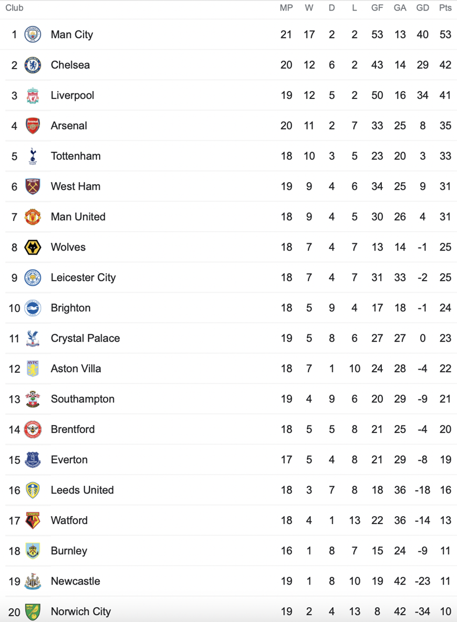Screen dimensions: 457x622
Task: Click the Norwich City crest
Action: (33, 612)
